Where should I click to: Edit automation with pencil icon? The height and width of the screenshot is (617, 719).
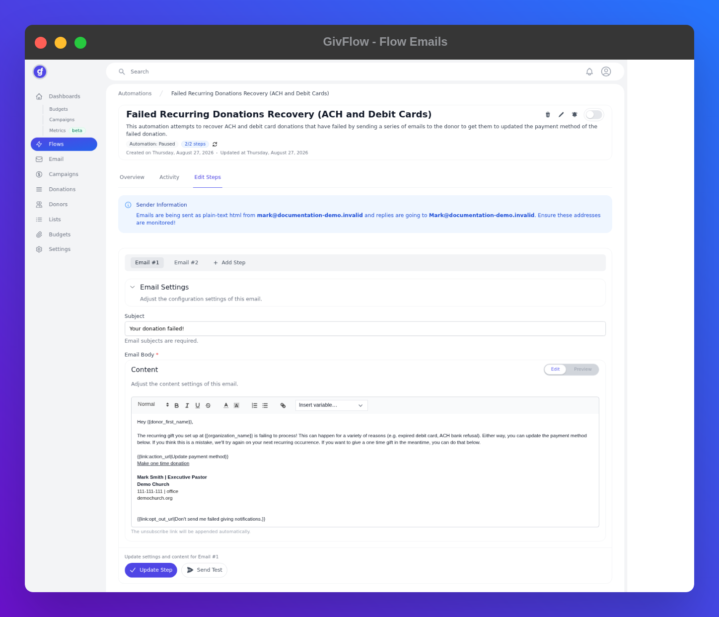tap(561, 115)
